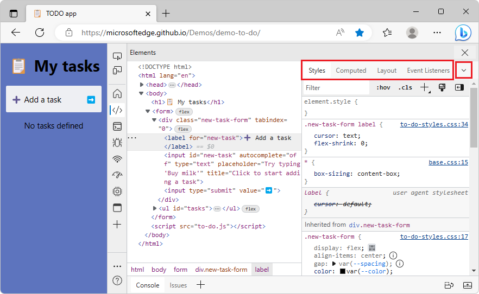Expand the ul tasks node
The width and height of the screenshot is (479, 294).
[x=155, y=208]
